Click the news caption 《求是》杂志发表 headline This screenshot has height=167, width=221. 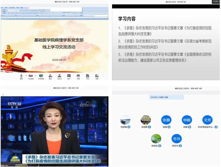point(63,159)
